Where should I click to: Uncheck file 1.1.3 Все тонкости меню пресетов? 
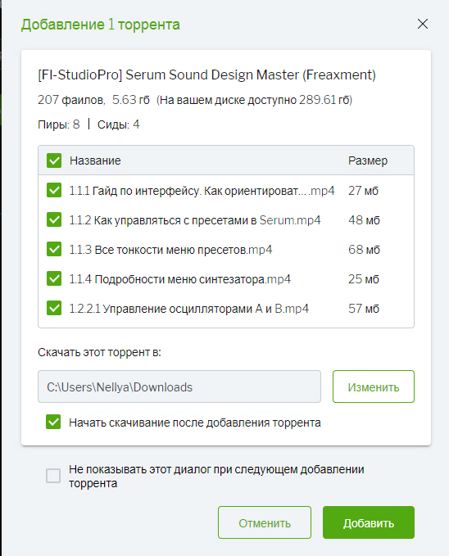pos(54,249)
